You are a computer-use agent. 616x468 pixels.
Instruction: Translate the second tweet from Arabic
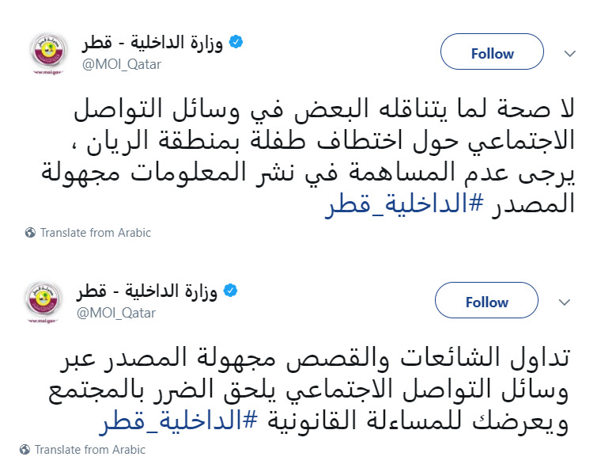pyautogui.click(x=90, y=450)
